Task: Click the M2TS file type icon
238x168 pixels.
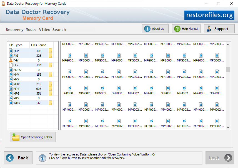Action: pyautogui.click(x=11, y=70)
